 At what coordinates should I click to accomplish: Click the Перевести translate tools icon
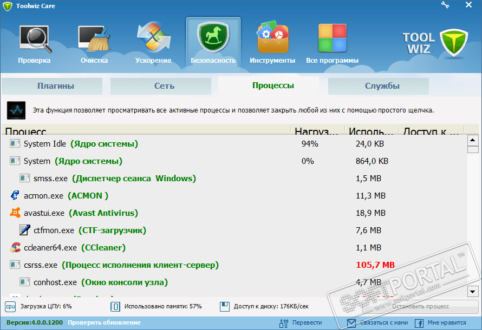[284, 323]
